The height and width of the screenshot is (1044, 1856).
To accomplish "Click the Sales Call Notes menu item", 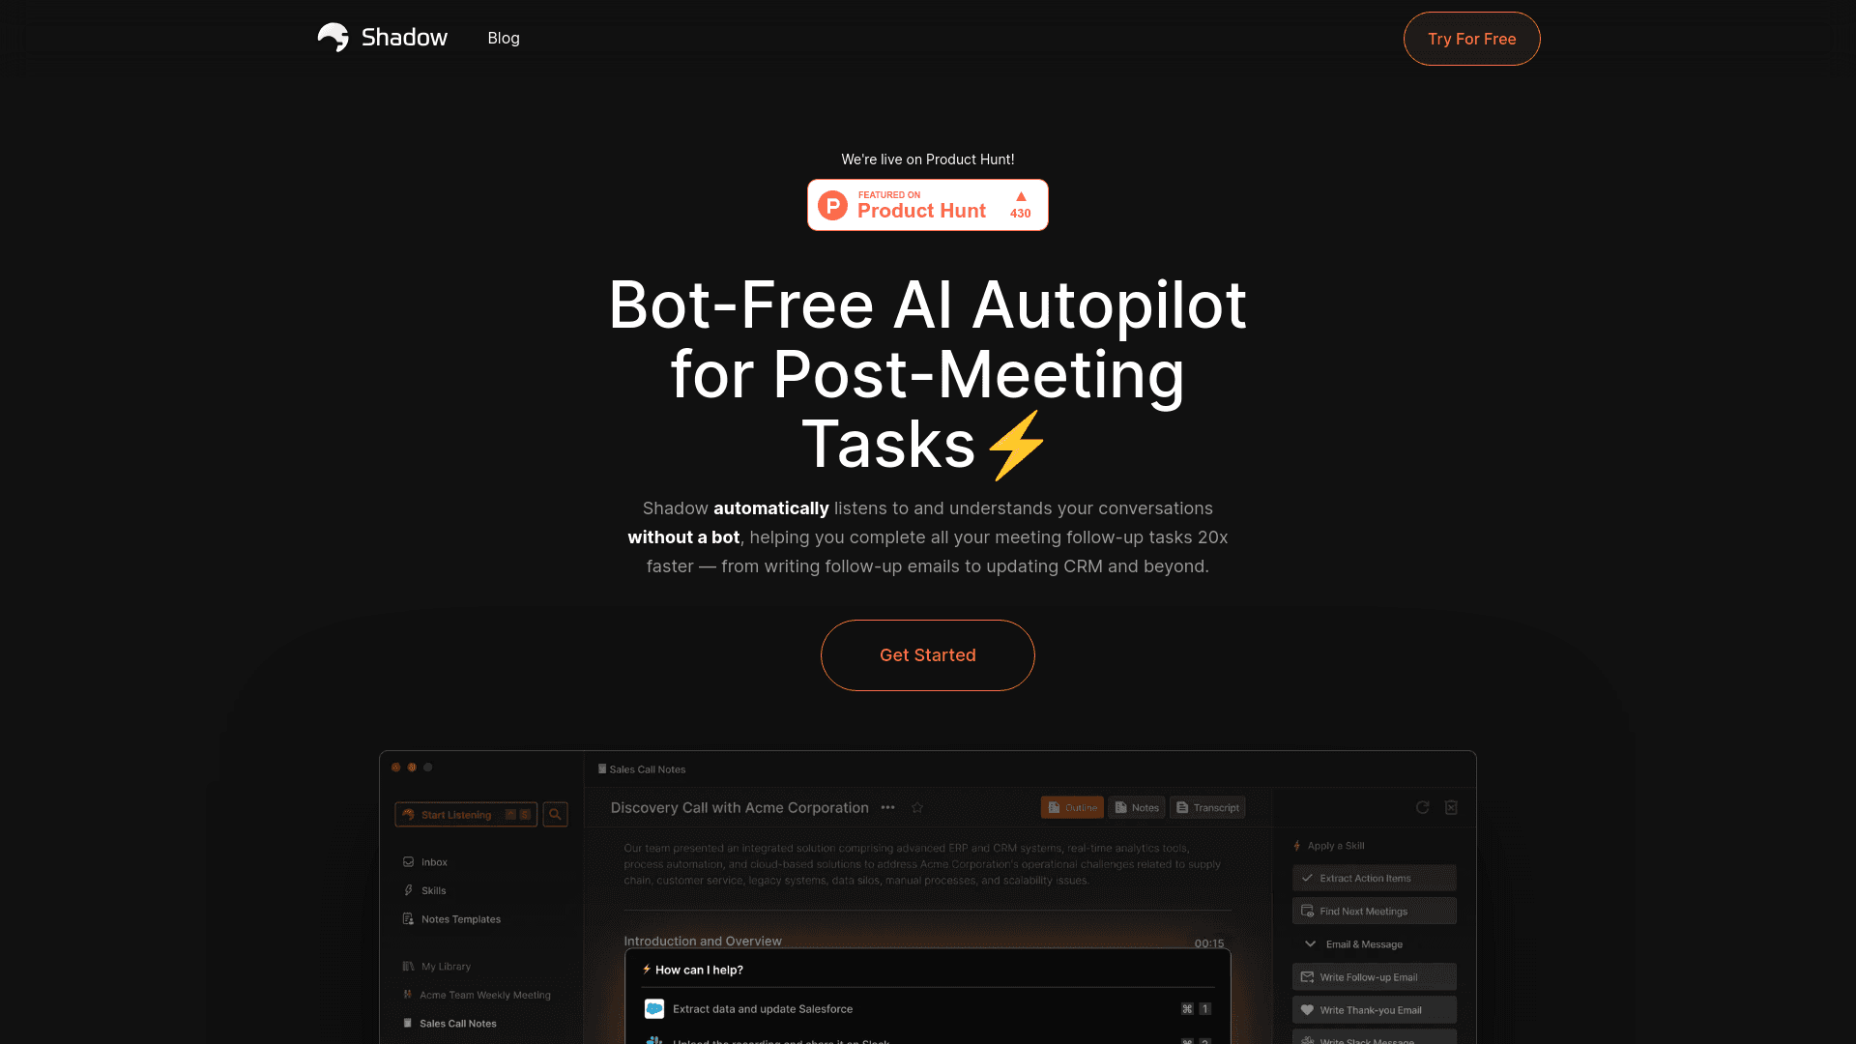I will 459,1021.
